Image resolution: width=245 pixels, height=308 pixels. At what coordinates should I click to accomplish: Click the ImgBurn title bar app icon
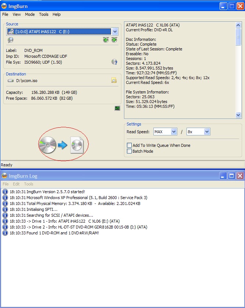(x=4, y=6)
